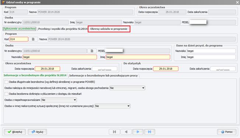Open person lookup next to Nr ewidencyjny
Viewport: 240px width, 138px height.
[x=92, y=51]
